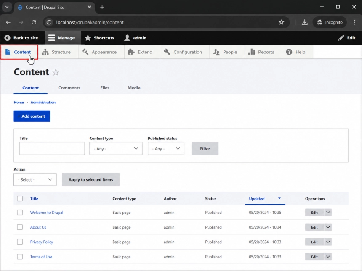Click the Back to site arrow icon
Image resolution: width=362 pixels, height=271 pixels.
click(x=8, y=38)
